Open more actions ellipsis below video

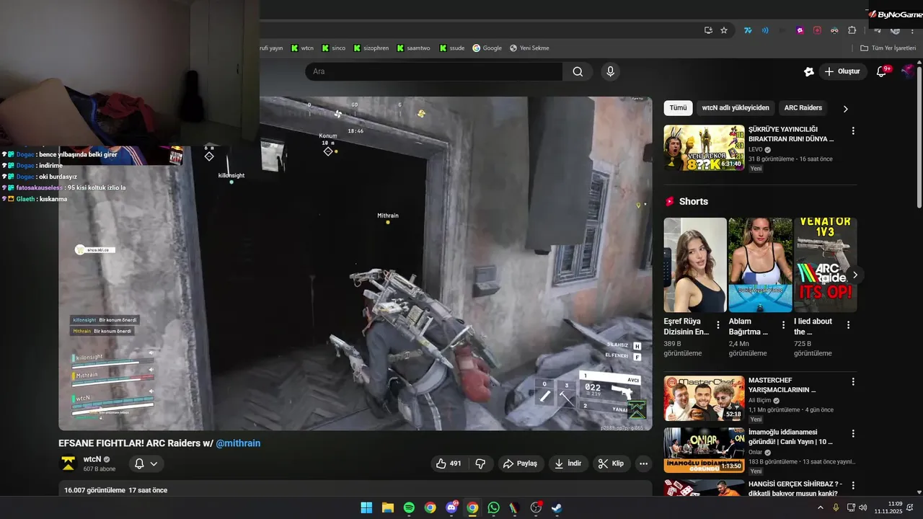pyautogui.click(x=644, y=463)
